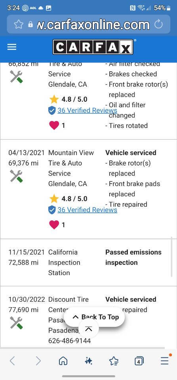Open browser bookmarks list
The height and width of the screenshot is (380, 177).
114,361
